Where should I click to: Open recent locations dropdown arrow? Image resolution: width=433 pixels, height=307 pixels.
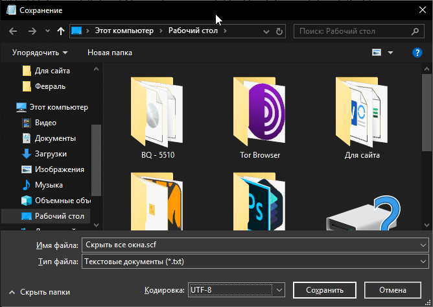pos(47,31)
